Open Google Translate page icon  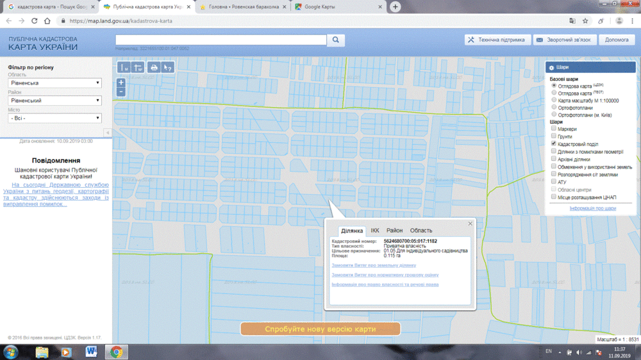pyautogui.click(x=572, y=21)
